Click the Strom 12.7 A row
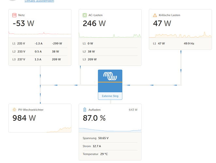Image resolution: width=216 pixels, height=163 pixels. click(x=110, y=146)
